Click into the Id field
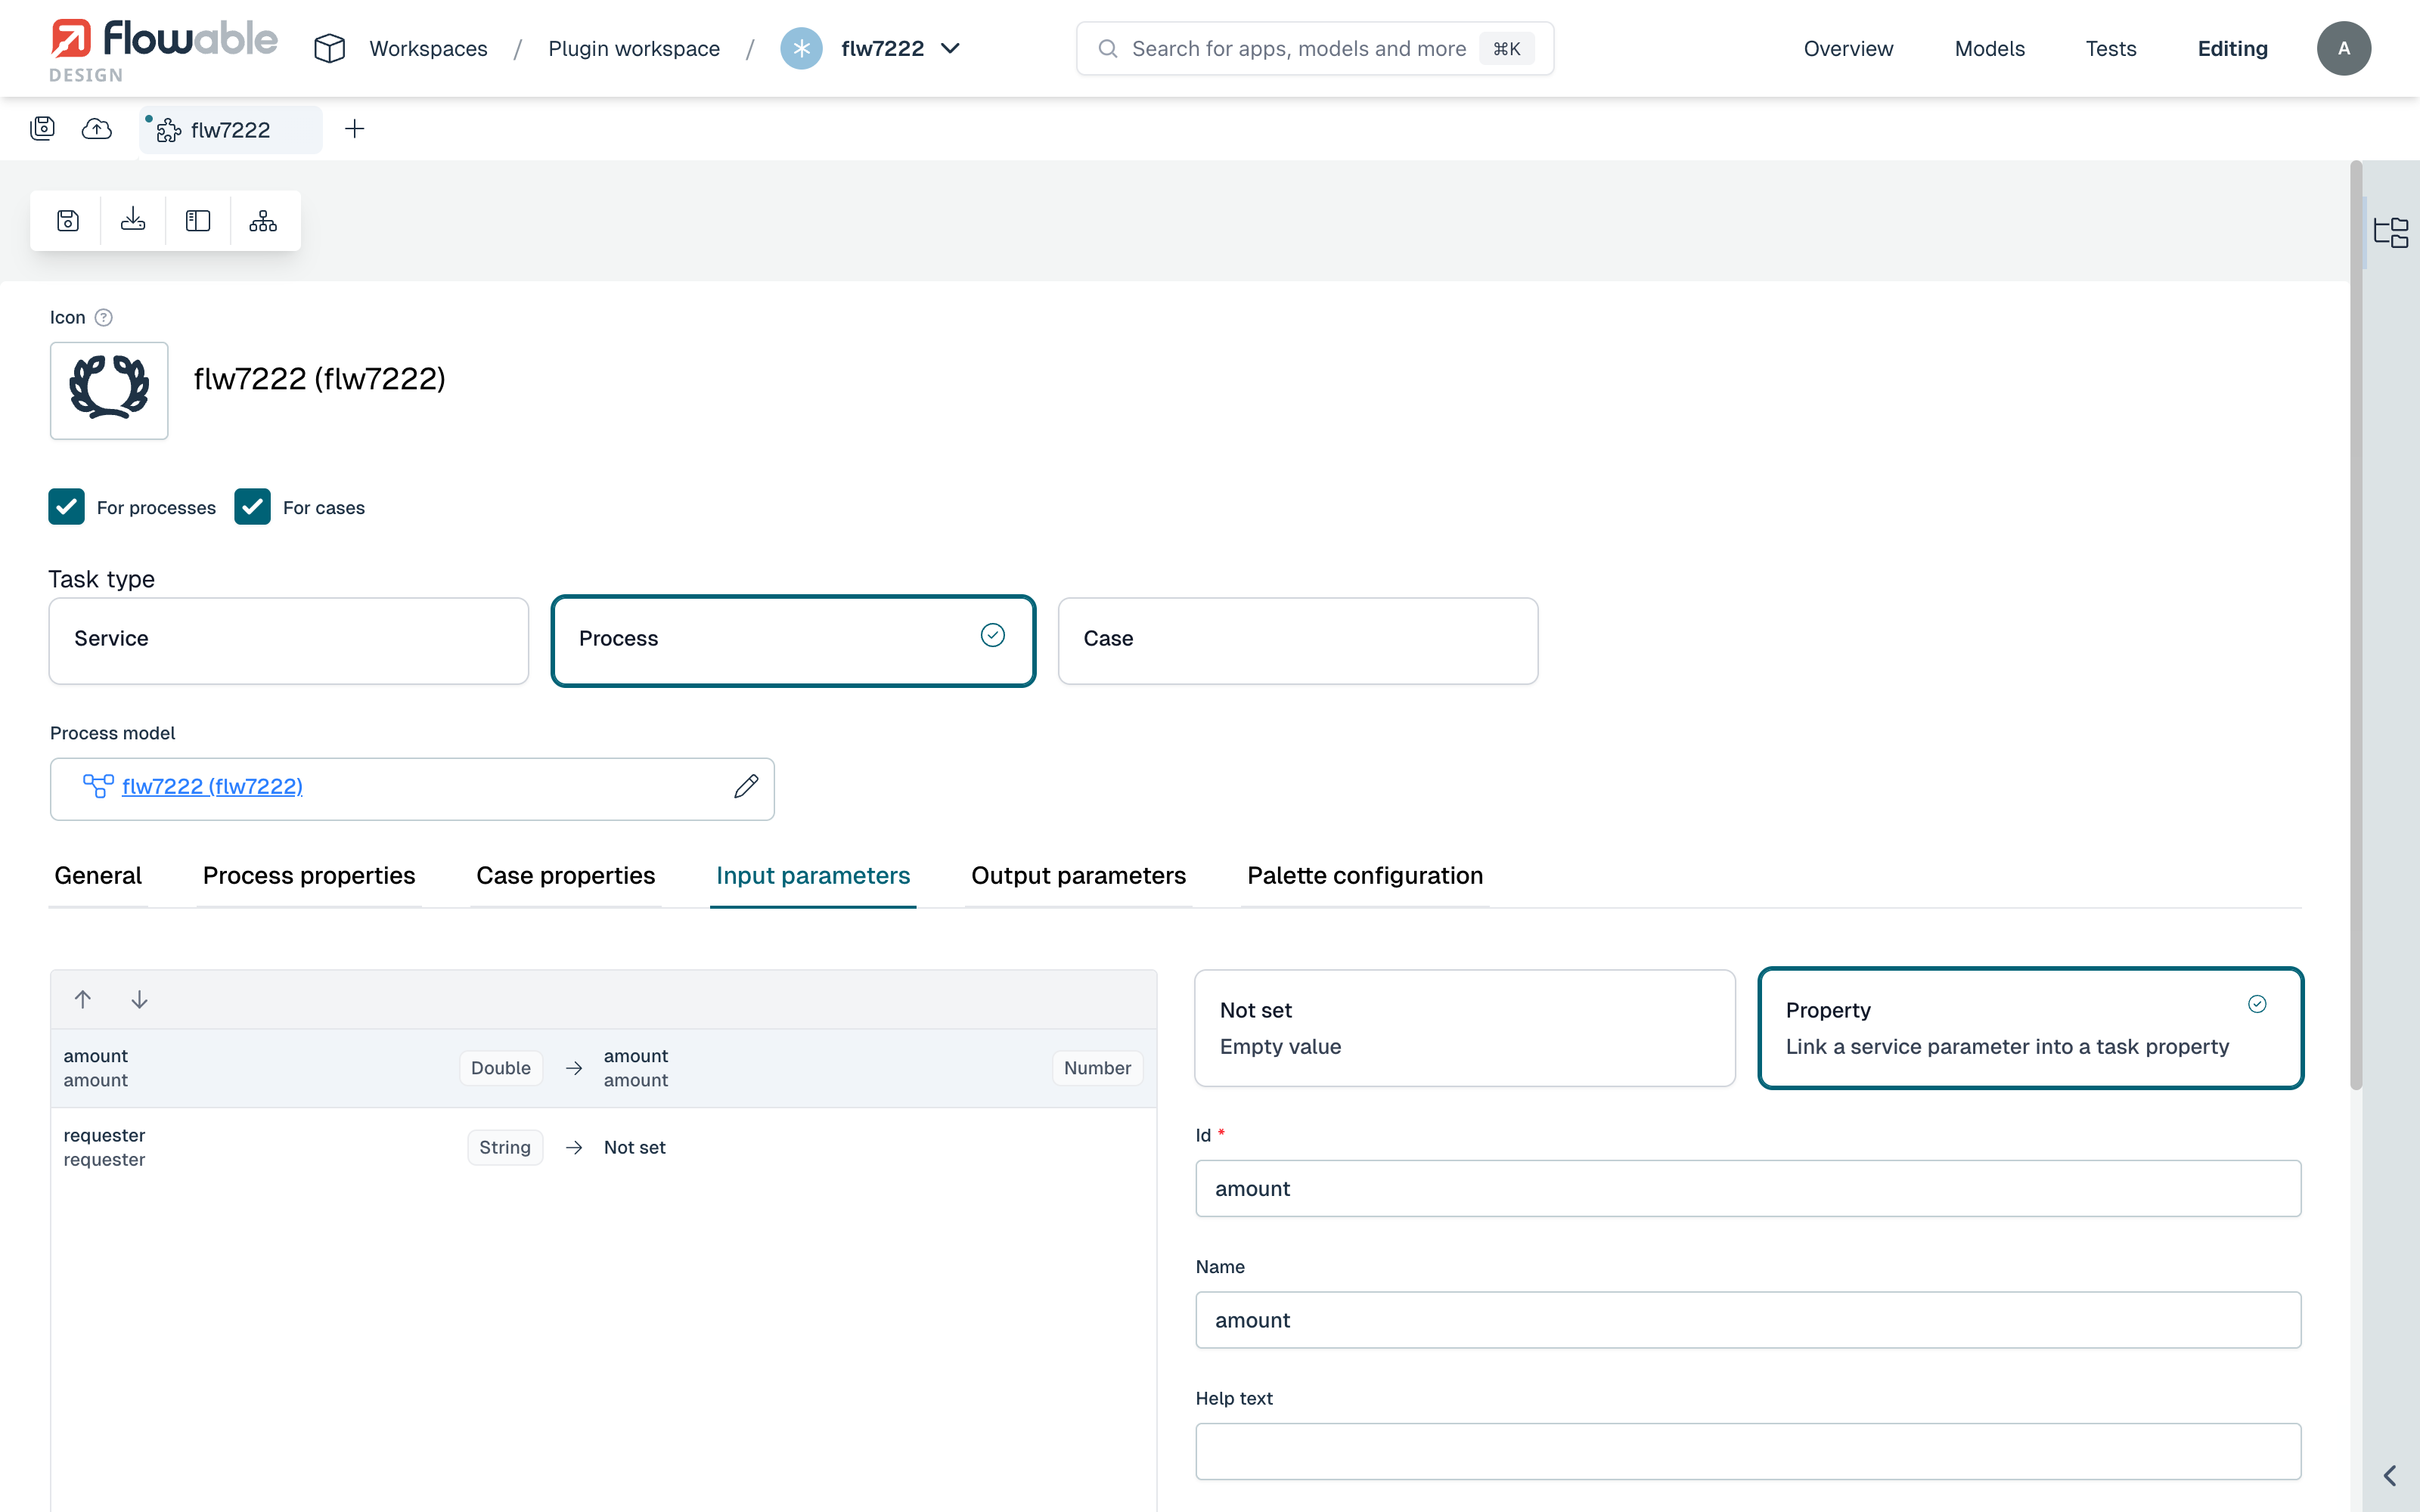 pyautogui.click(x=1748, y=1188)
